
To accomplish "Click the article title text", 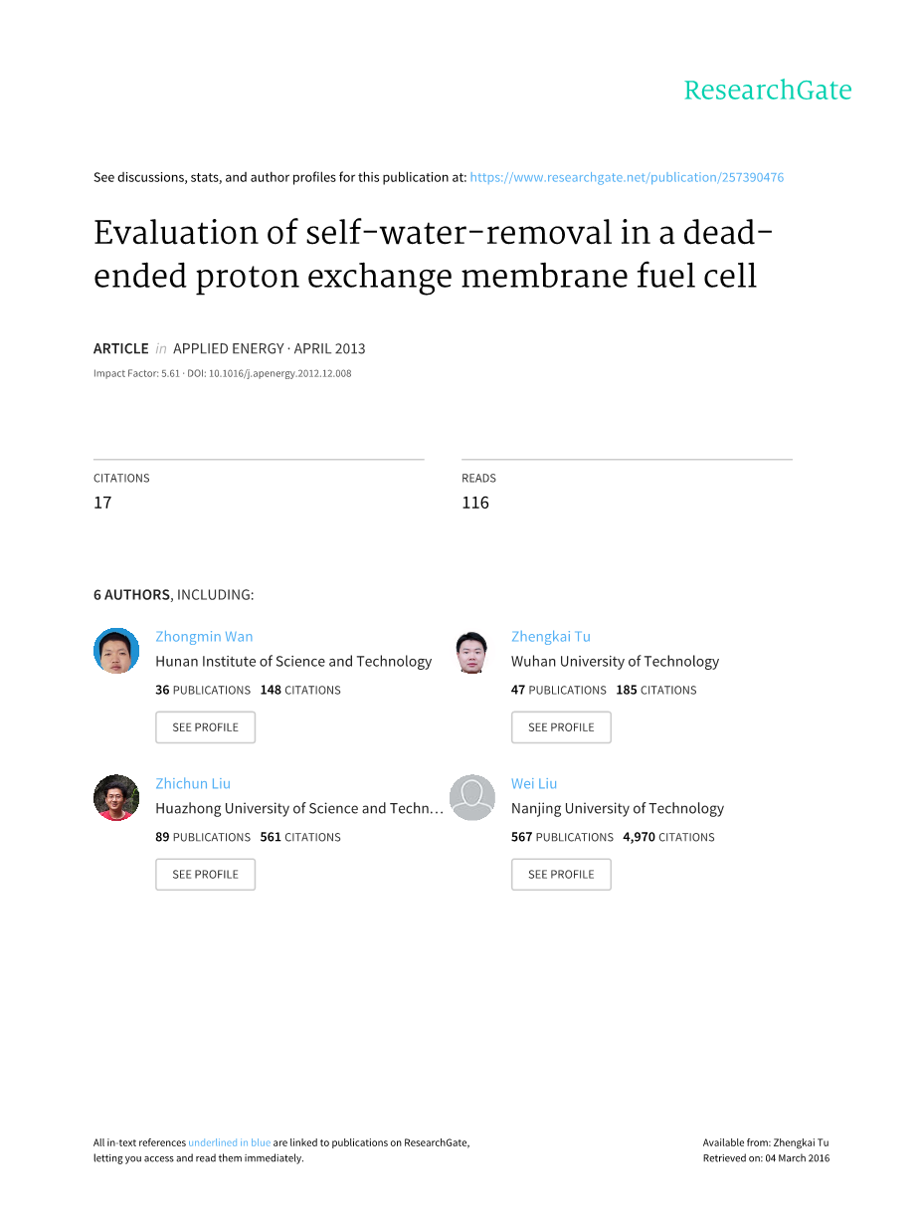I will pyautogui.click(x=434, y=254).
